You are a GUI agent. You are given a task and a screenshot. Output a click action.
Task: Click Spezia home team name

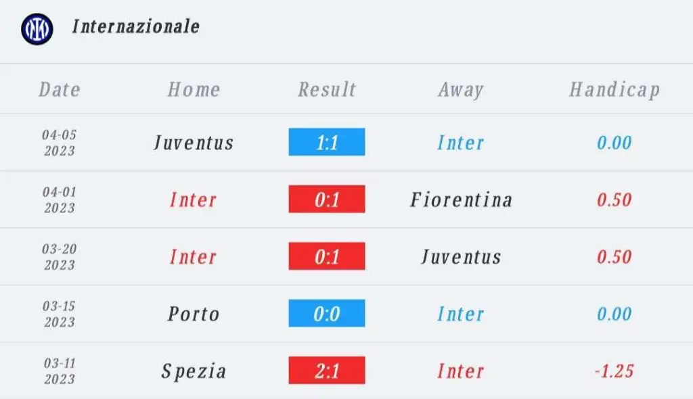pyautogui.click(x=194, y=371)
